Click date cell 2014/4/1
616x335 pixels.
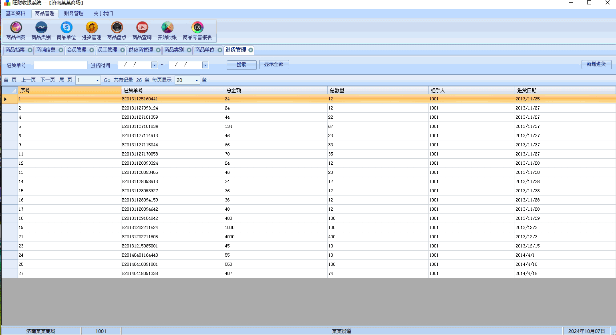[565, 255]
